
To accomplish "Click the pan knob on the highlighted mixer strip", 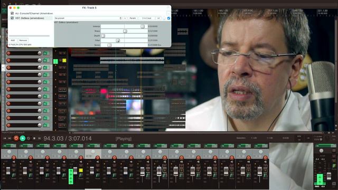I will pos(93,151).
